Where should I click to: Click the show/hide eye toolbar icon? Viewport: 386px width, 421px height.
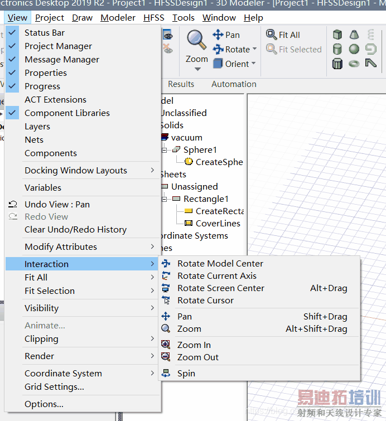pyautogui.click(x=168, y=35)
